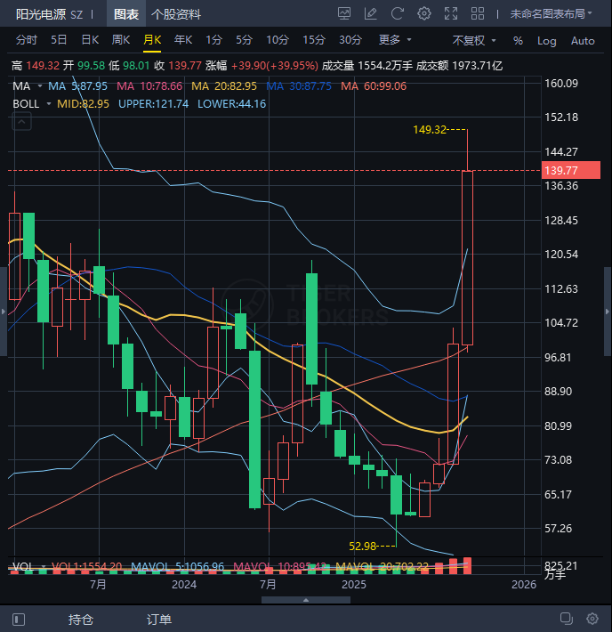Image resolution: width=612 pixels, height=632 pixels.
Task: Select the 30分 timeframe
Action: point(350,40)
